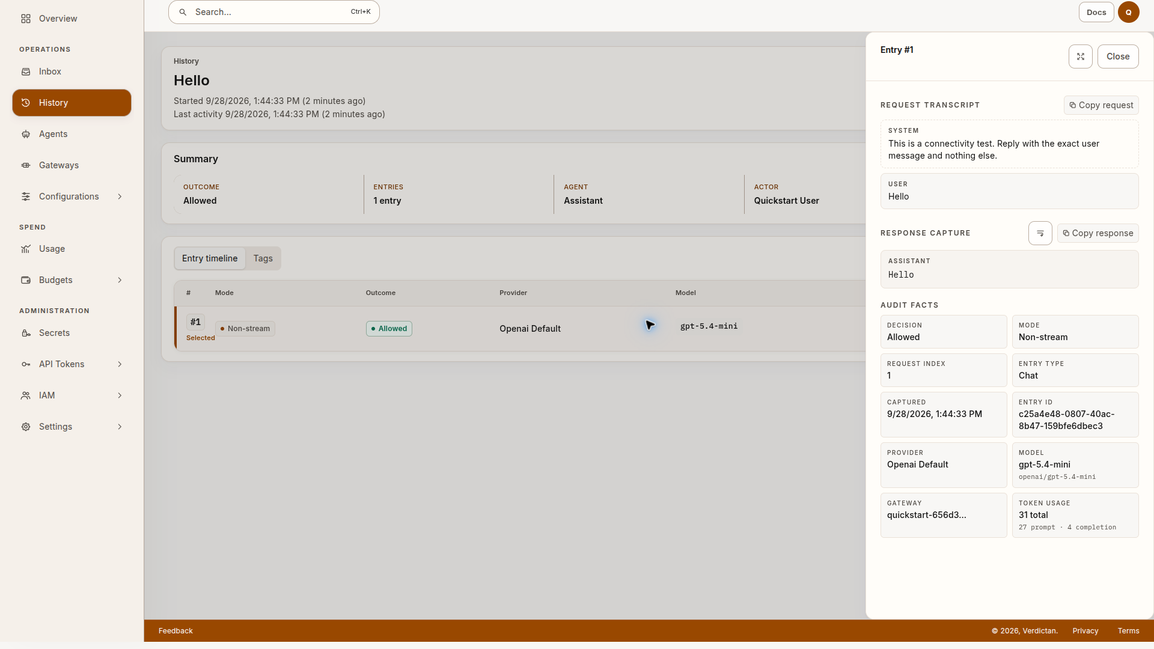Image resolution: width=1154 pixels, height=649 pixels.
Task: Click gpt-5.4-mini in the timeline row
Action: click(x=709, y=326)
